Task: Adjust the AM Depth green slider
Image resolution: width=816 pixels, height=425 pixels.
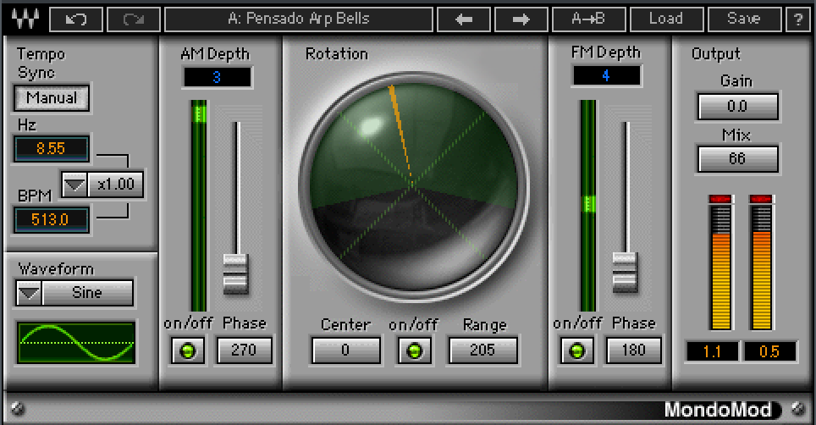Action: [x=199, y=113]
